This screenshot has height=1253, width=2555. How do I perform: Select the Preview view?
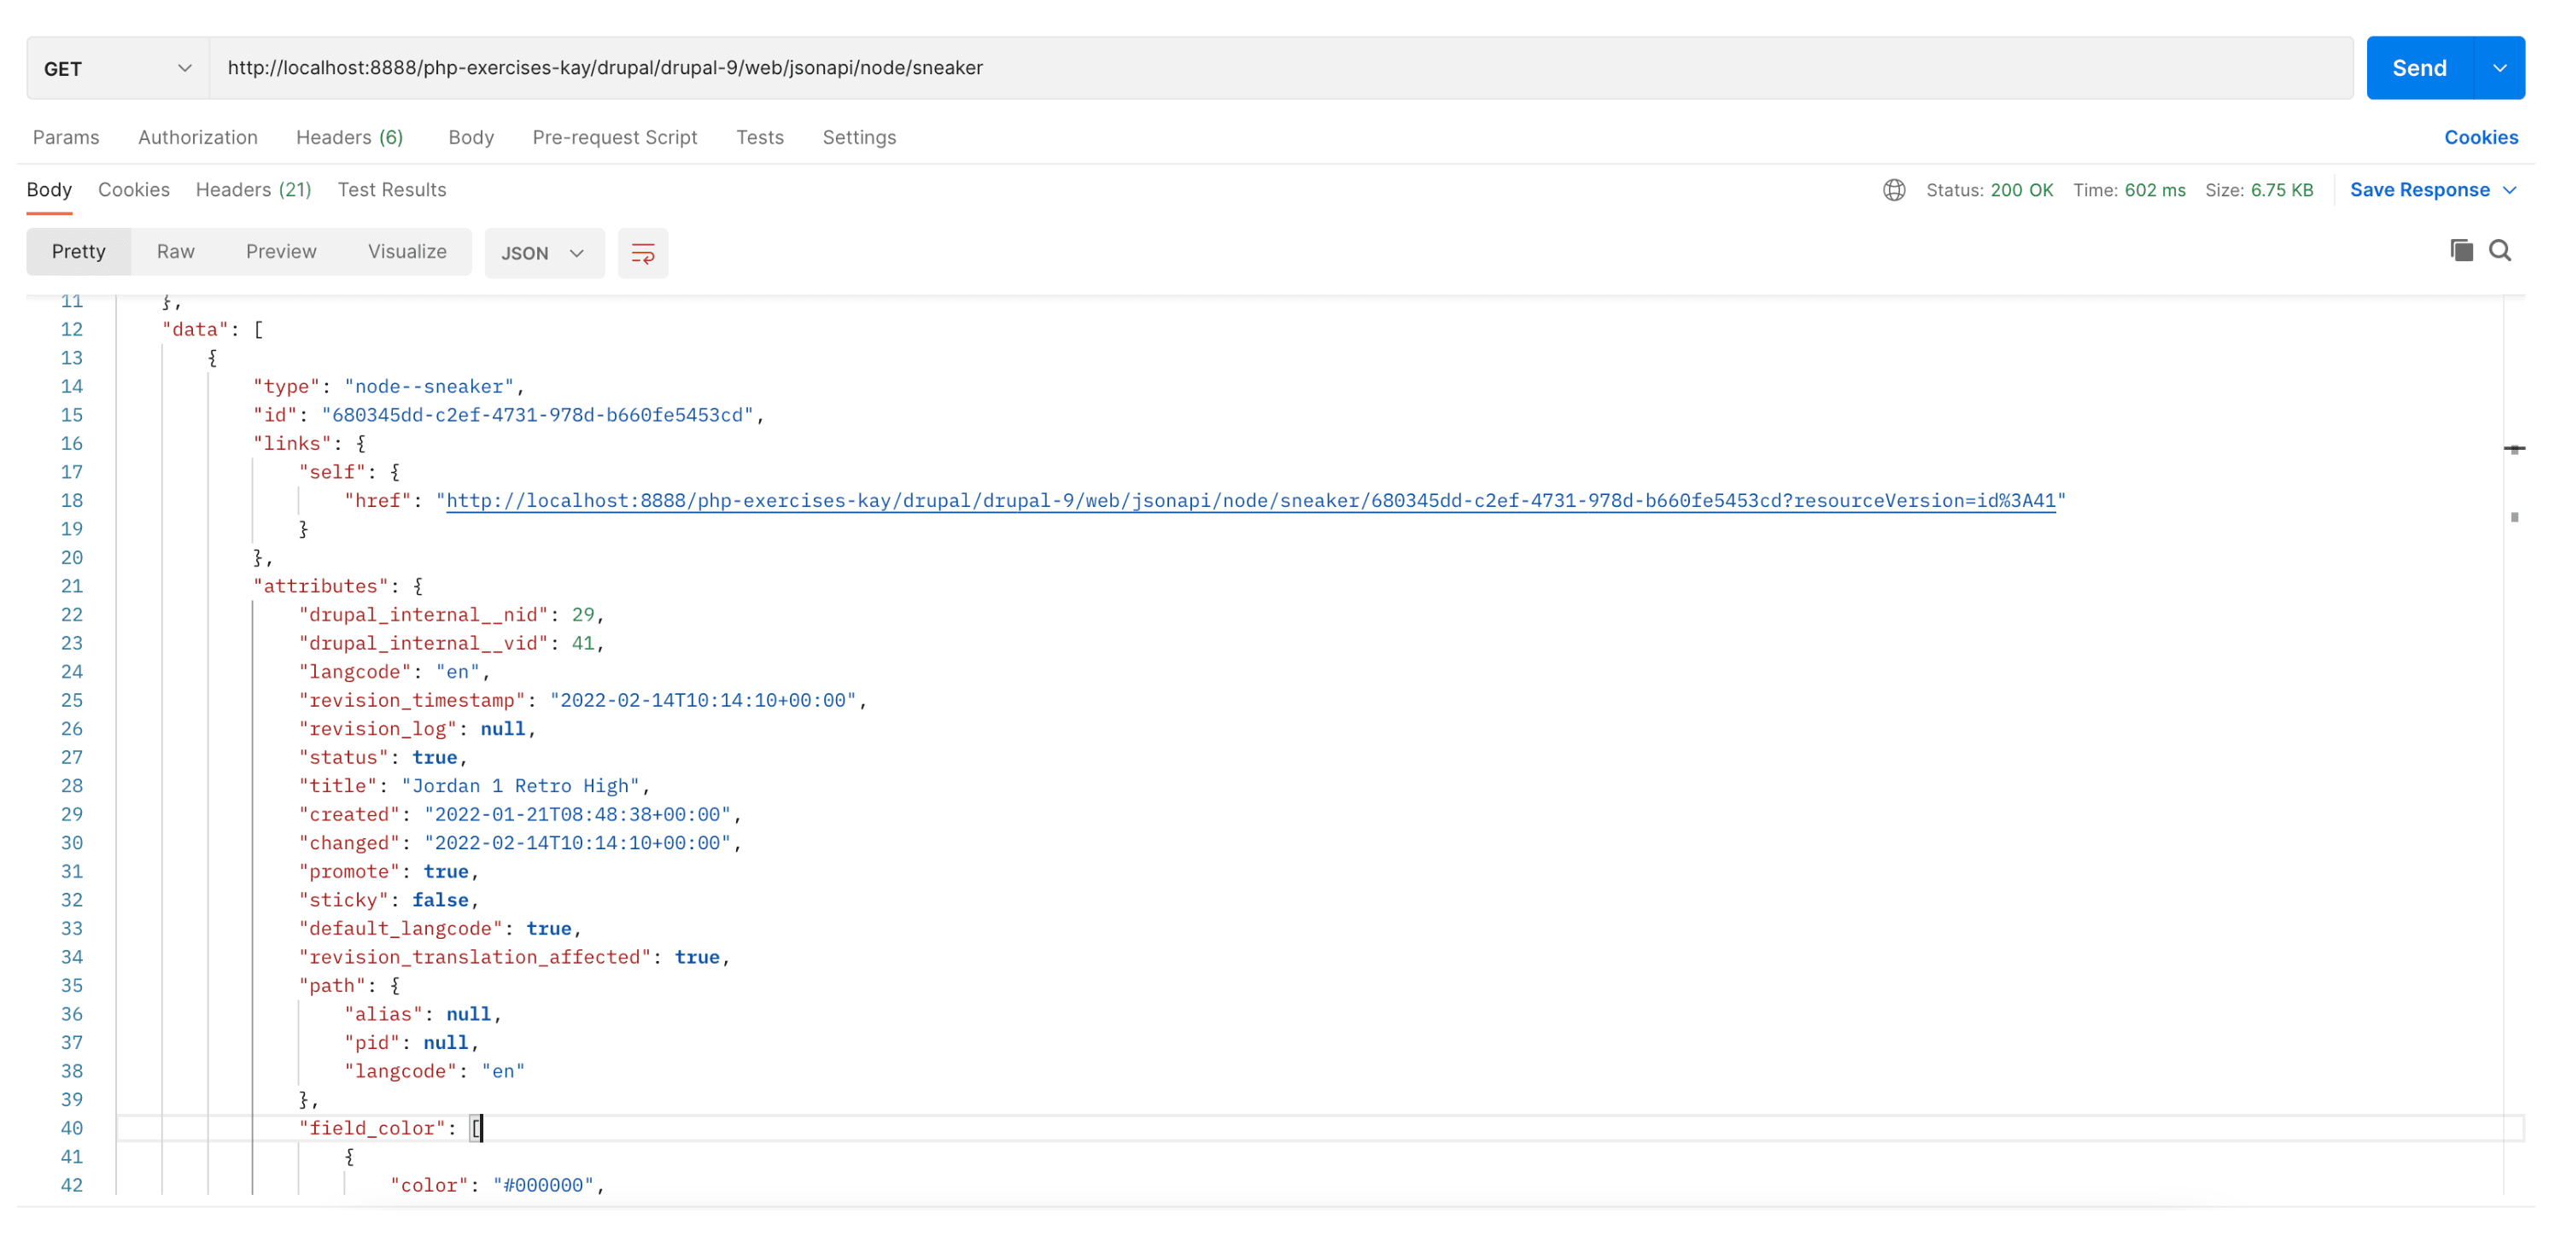281,252
